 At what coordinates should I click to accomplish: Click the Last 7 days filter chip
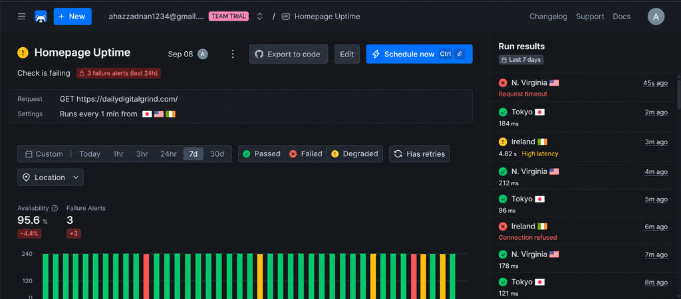(521, 59)
